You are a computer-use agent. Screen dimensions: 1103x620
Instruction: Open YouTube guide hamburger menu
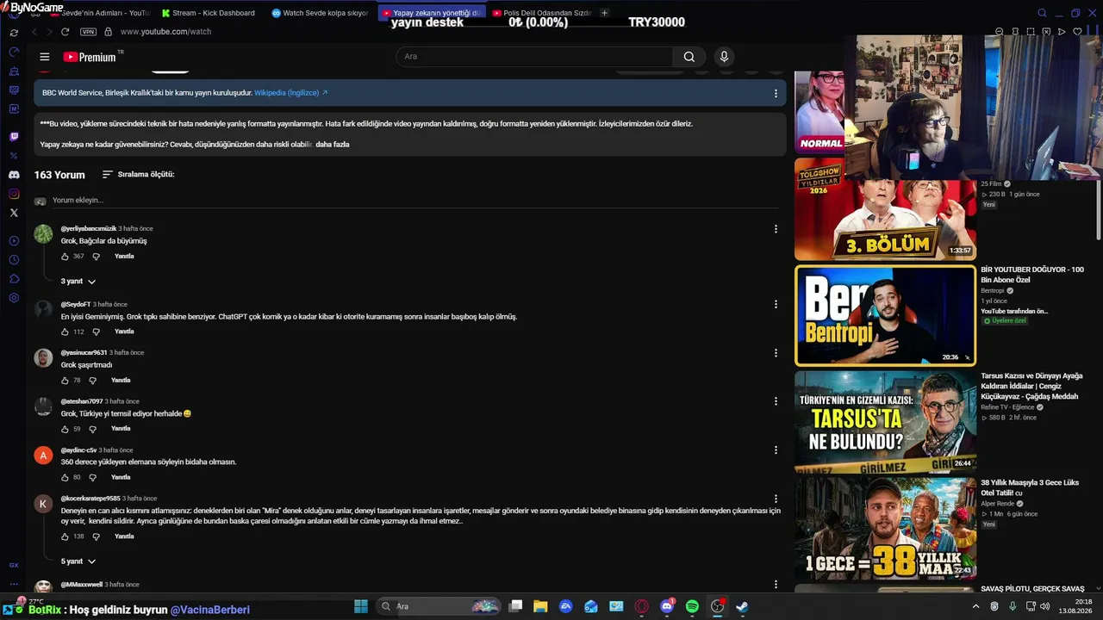[x=44, y=57]
